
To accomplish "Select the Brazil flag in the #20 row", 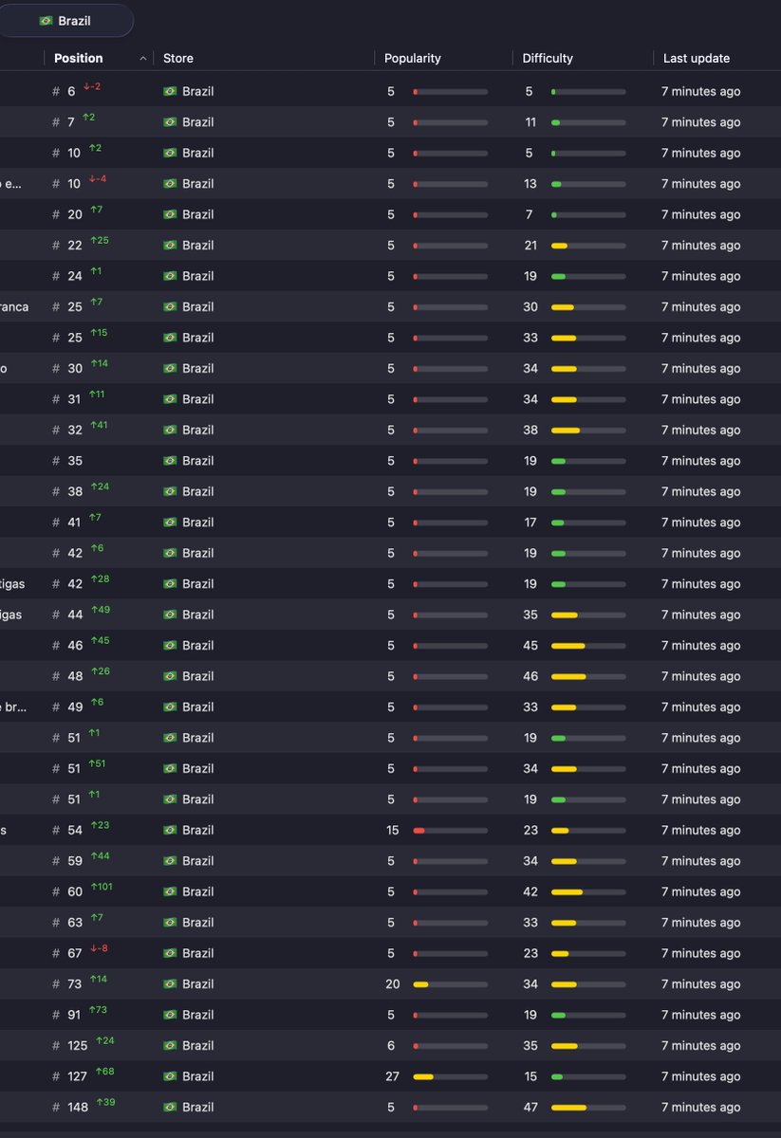I will tap(170, 214).
